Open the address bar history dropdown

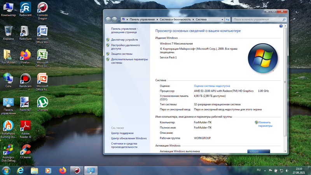click(222, 19)
